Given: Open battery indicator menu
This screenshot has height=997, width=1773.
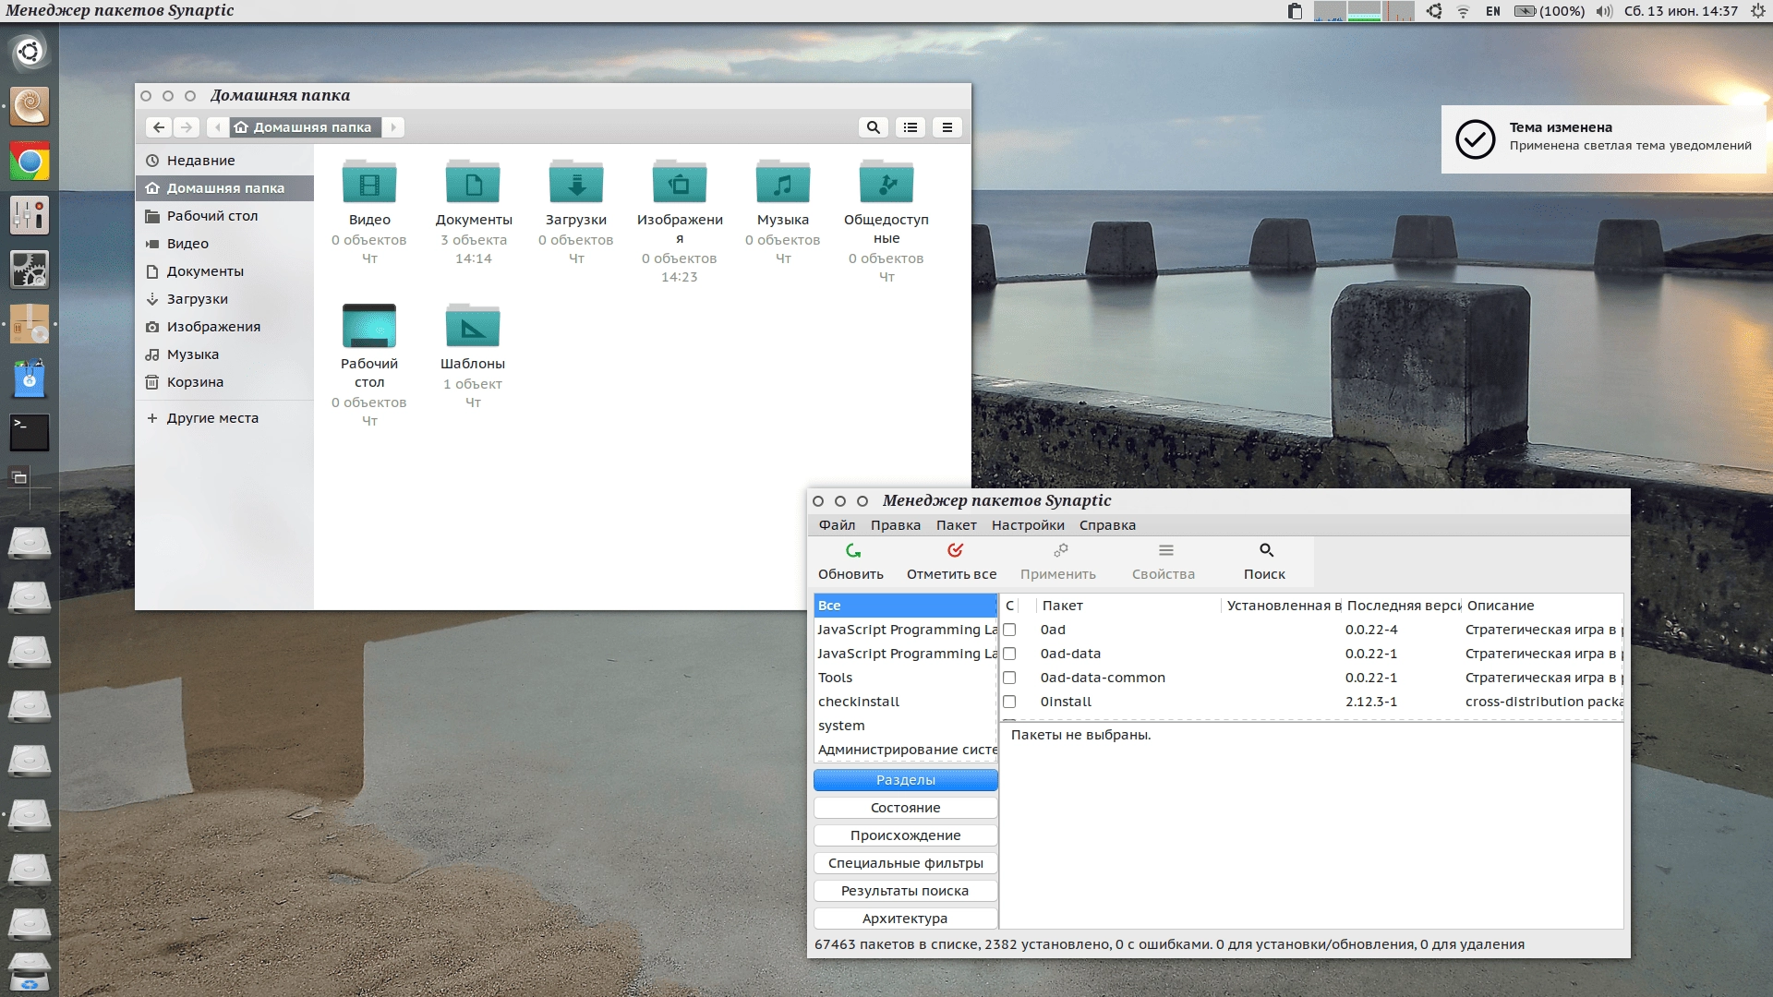Looking at the screenshot, I should pyautogui.click(x=1549, y=11).
